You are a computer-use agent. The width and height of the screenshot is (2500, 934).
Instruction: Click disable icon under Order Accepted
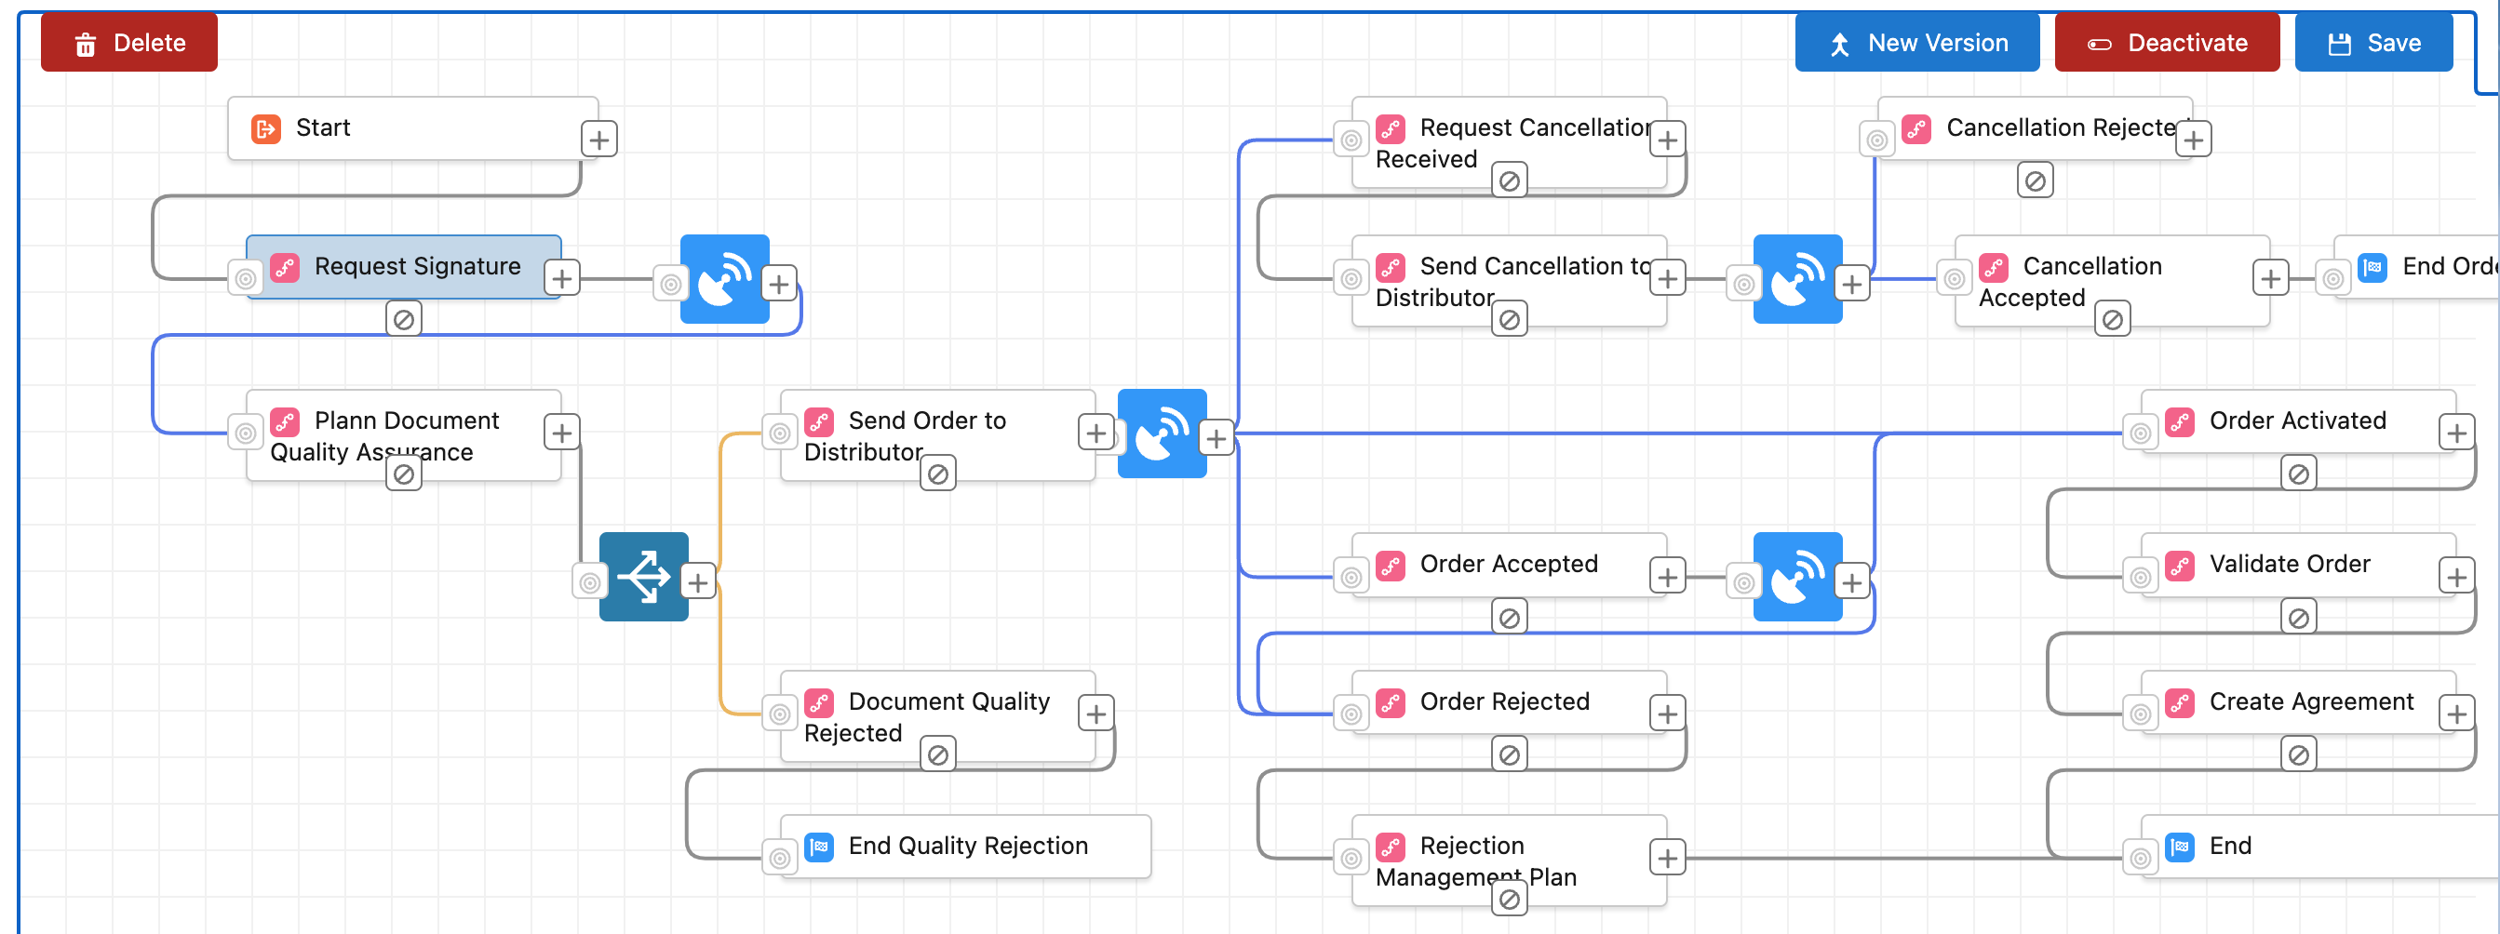(1509, 617)
